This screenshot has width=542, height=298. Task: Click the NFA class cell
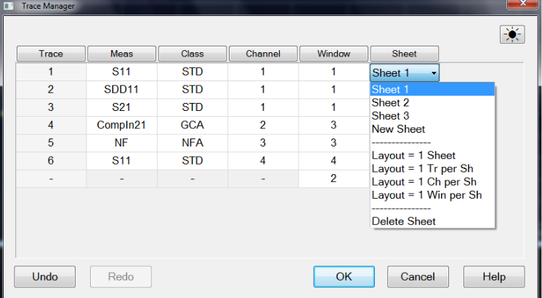point(193,143)
